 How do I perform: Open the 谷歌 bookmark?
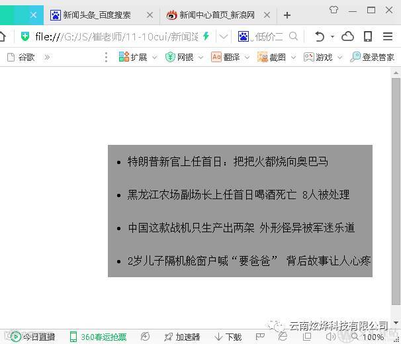coord(21,58)
